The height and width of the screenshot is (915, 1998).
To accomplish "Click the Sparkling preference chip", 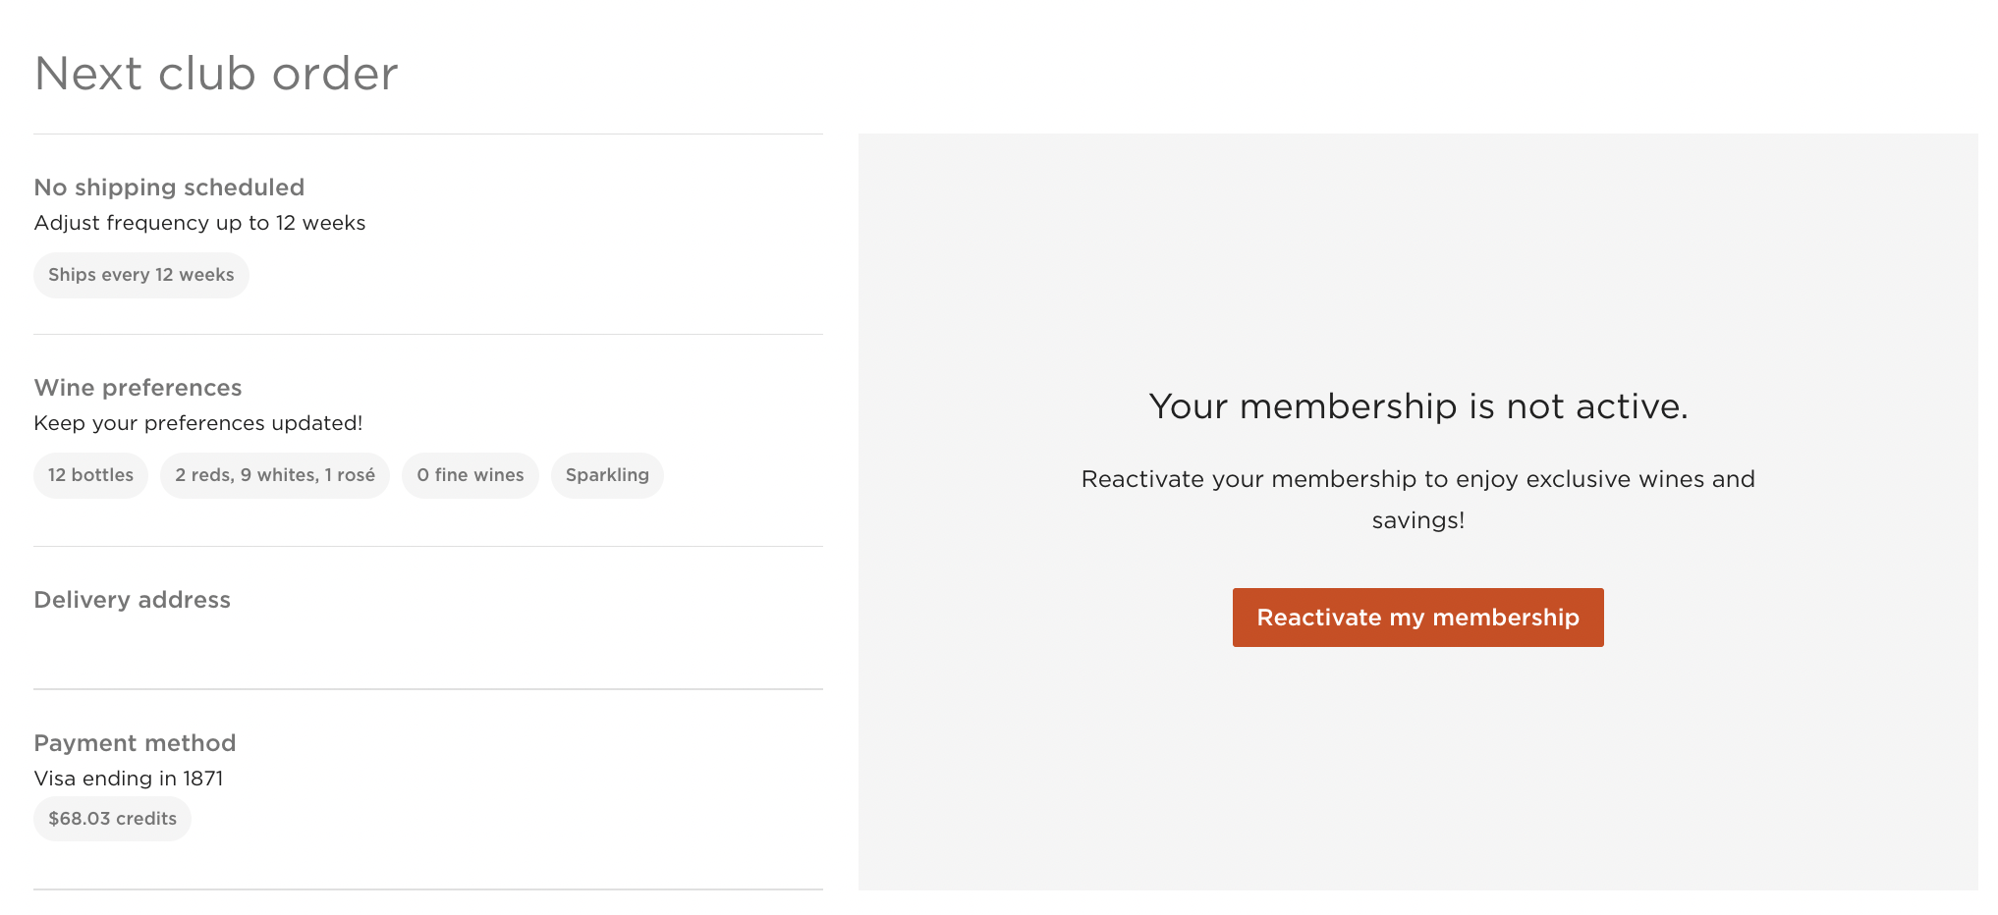I will point(607,475).
